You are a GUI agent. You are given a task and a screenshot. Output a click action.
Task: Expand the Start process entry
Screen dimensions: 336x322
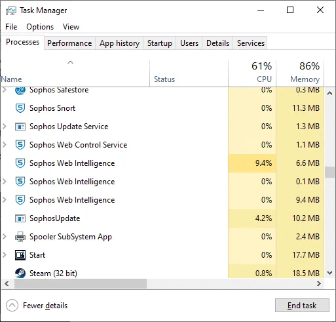click(5, 255)
